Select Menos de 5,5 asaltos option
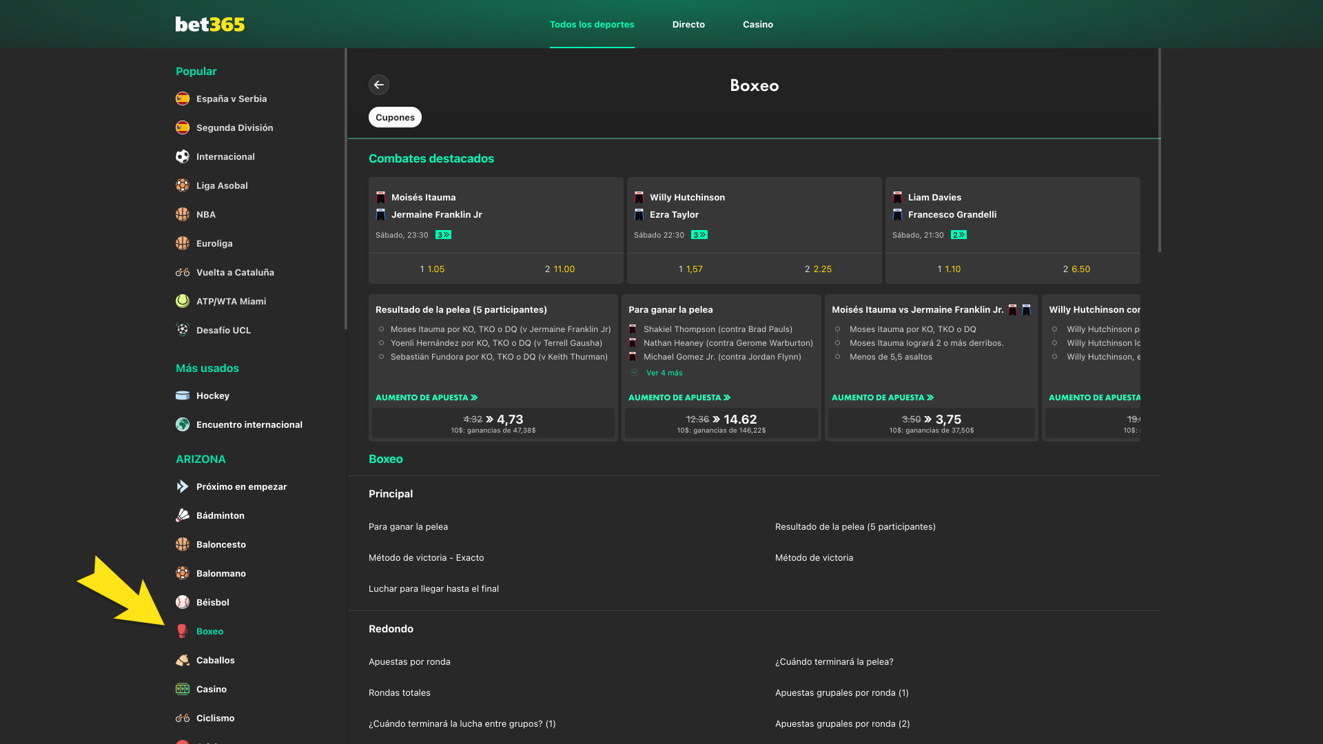 (x=890, y=357)
